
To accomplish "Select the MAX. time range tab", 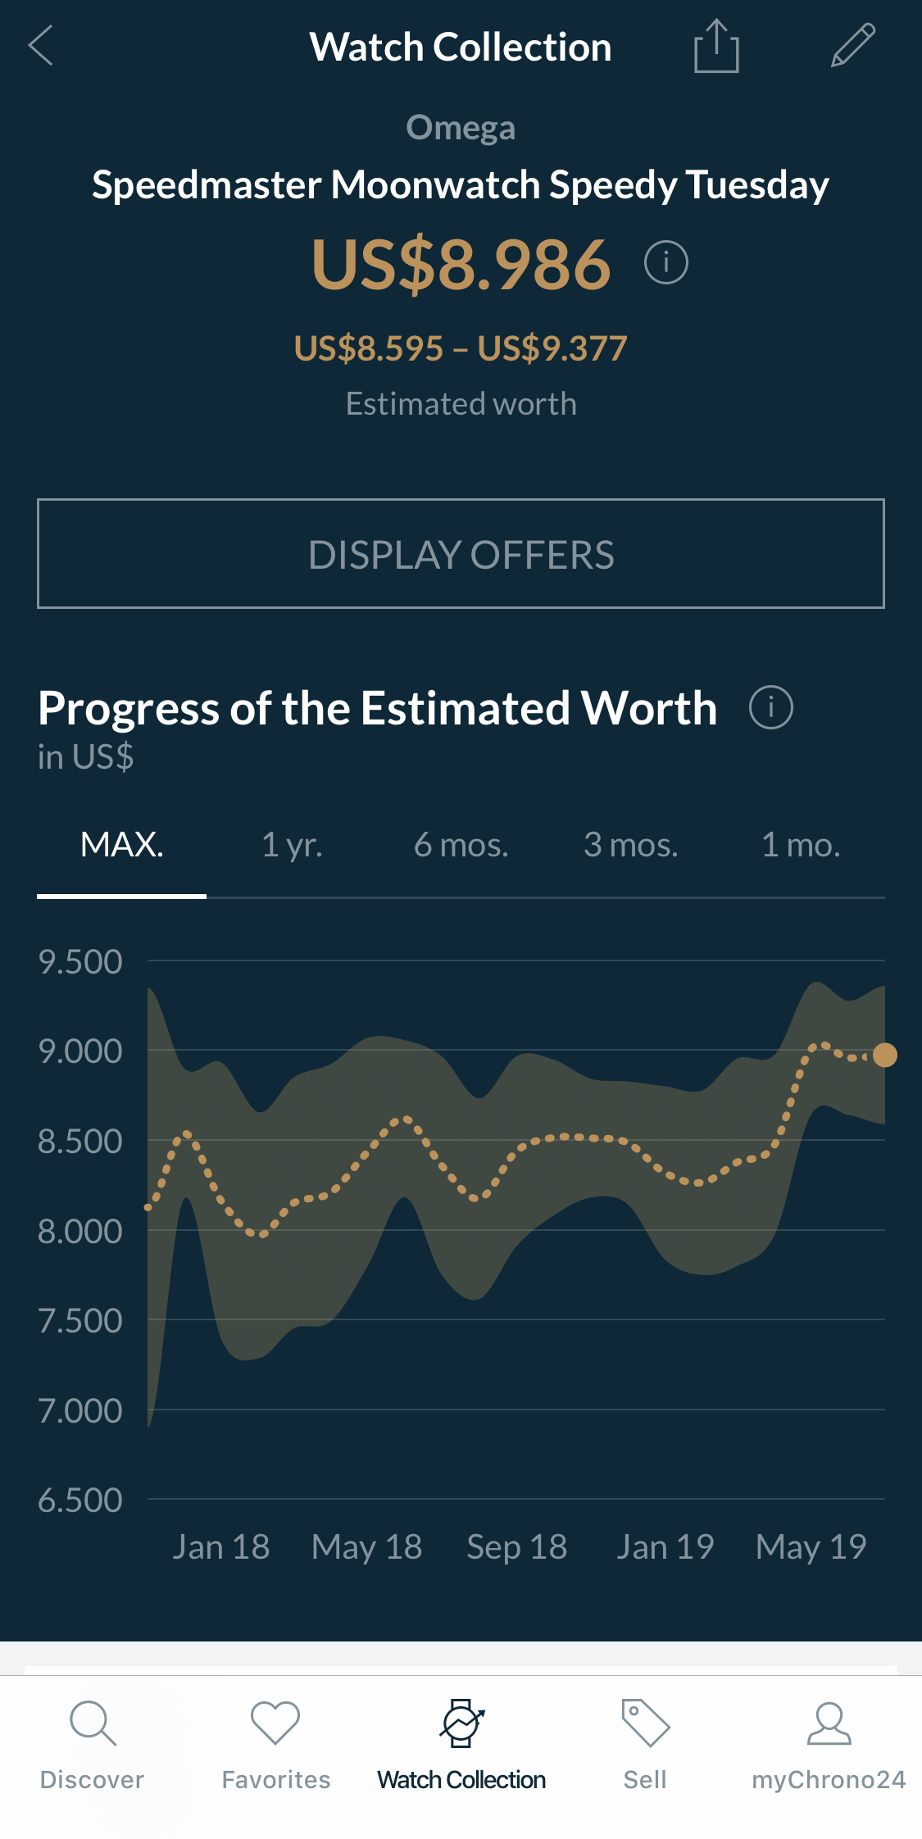I will (x=122, y=845).
